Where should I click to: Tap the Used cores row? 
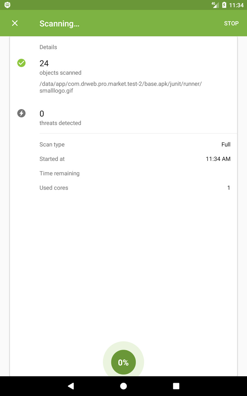135,188
